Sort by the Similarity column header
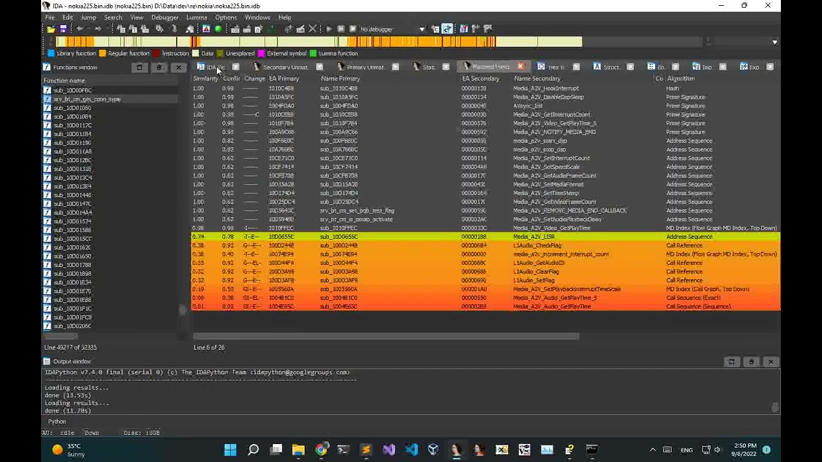The width and height of the screenshot is (822, 462). 205,79
